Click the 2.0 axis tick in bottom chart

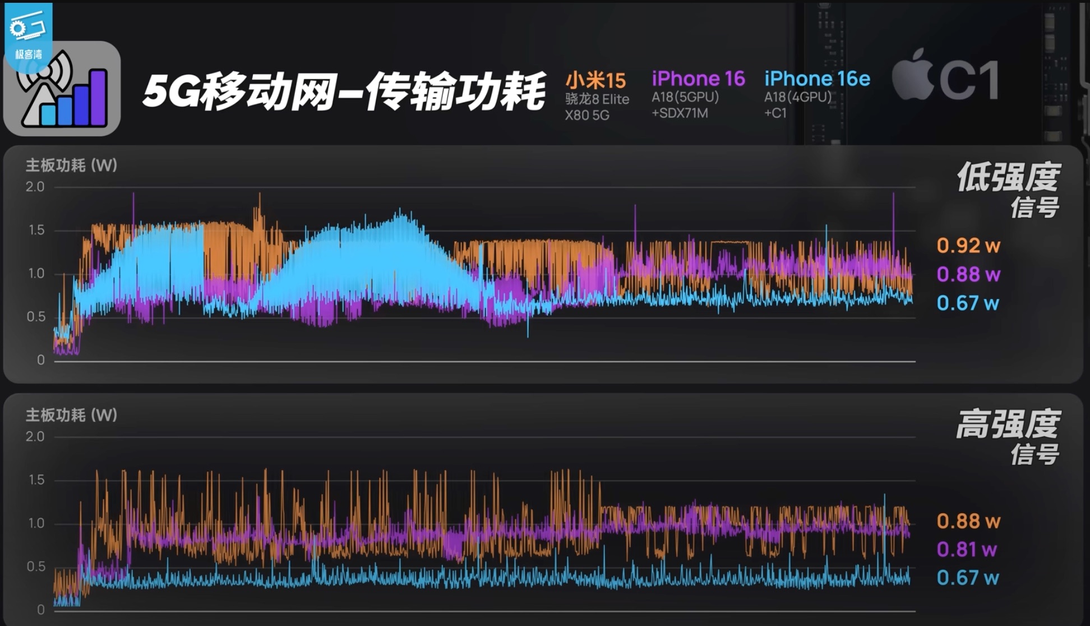coord(35,436)
